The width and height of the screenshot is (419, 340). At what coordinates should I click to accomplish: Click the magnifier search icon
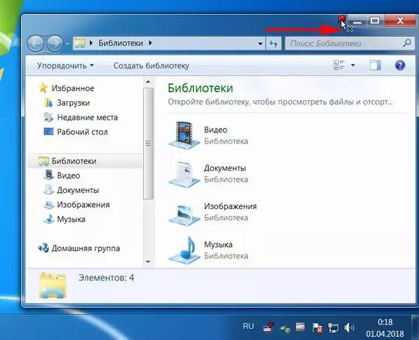pyautogui.click(x=407, y=43)
